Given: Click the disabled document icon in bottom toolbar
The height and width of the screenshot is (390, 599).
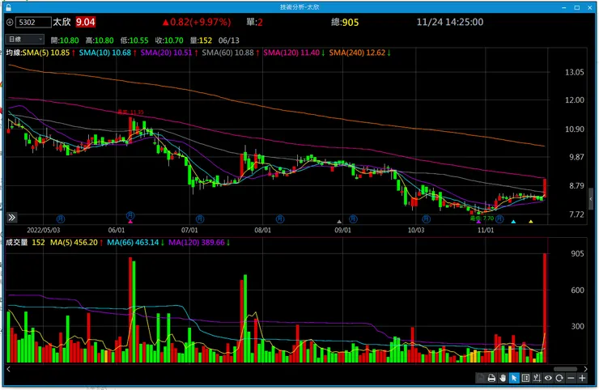Looking at the screenshot, I should [x=480, y=378].
